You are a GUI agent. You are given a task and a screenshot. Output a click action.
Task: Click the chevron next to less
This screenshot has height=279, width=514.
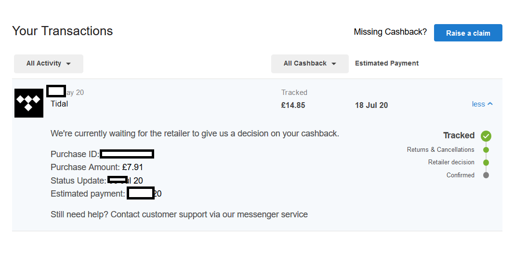490,104
